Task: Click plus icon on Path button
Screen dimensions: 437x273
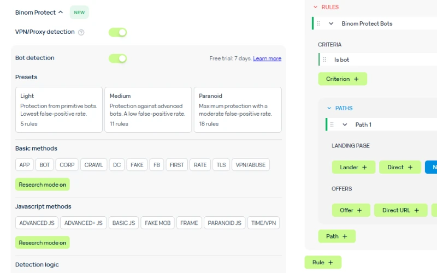Action: coord(345,236)
